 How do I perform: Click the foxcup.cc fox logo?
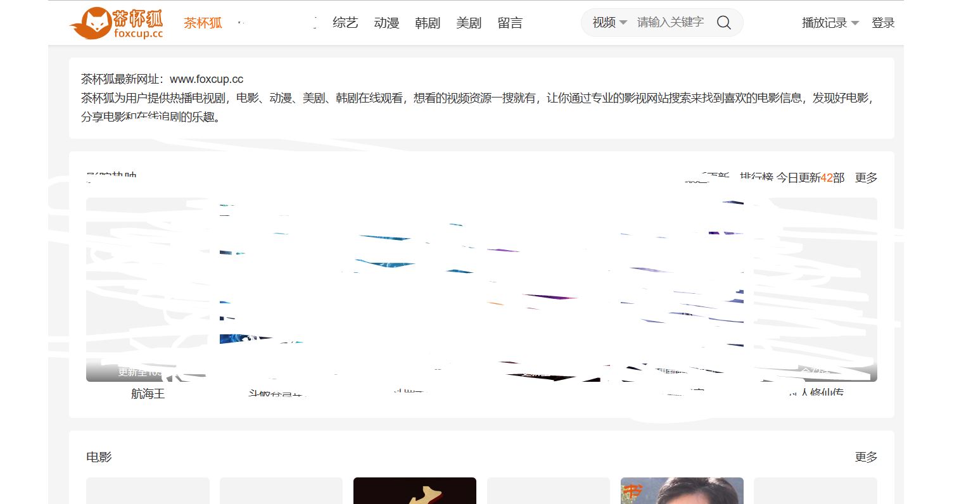click(116, 23)
